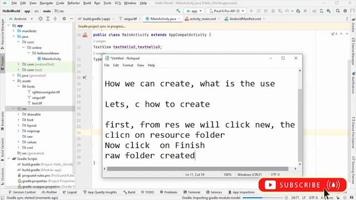
Task: Click the Gradle import progress bar
Action: (263, 198)
